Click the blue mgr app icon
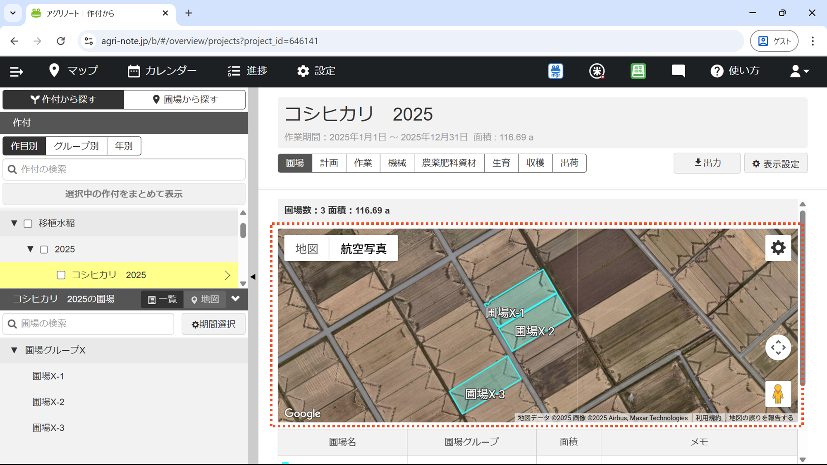 [555, 71]
